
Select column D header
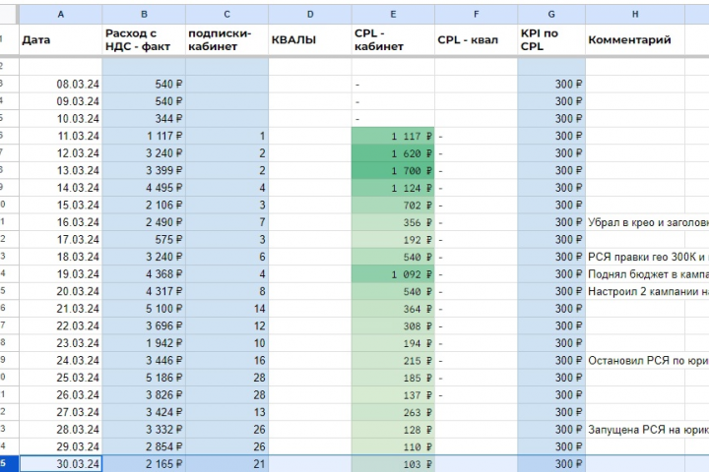(x=310, y=14)
